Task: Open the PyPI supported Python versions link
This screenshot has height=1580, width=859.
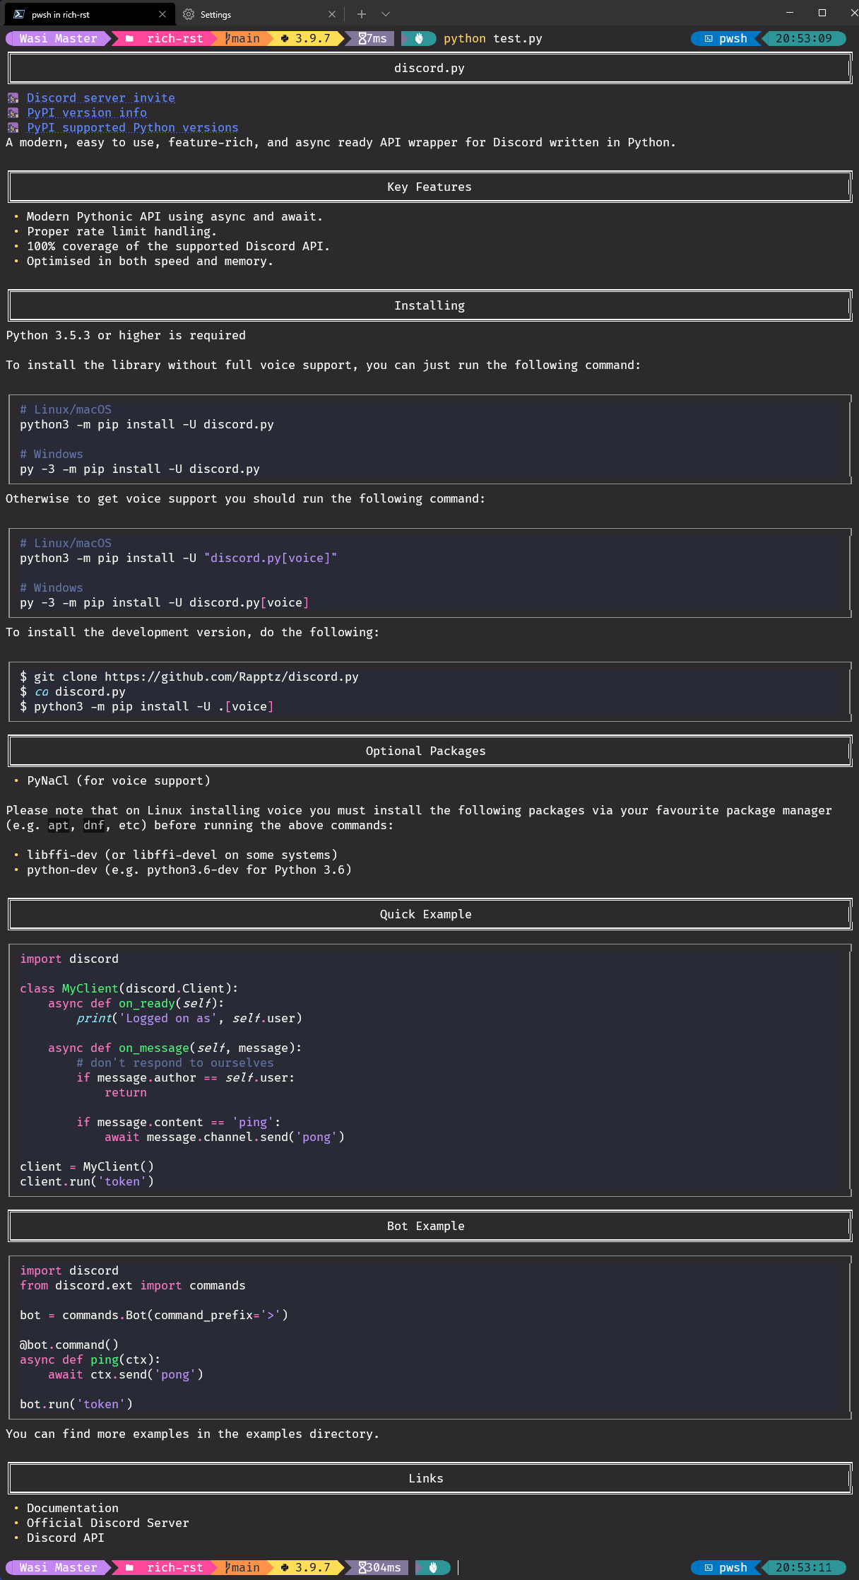Action: click(x=131, y=127)
